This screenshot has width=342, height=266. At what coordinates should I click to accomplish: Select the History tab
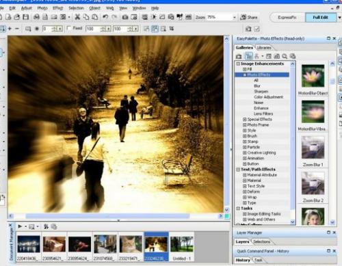click(243, 260)
